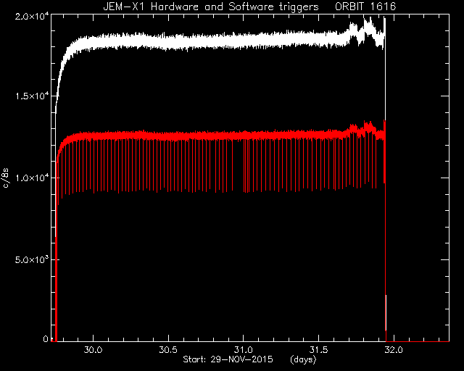
Task: Click the c/8s y-axis unit label
Action: coord(6,178)
